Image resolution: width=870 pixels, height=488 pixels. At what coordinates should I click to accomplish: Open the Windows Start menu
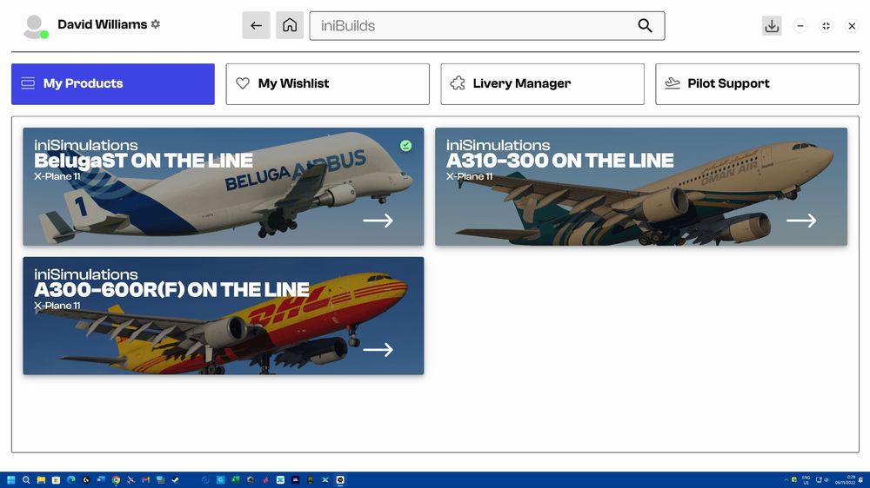click(11, 479)
